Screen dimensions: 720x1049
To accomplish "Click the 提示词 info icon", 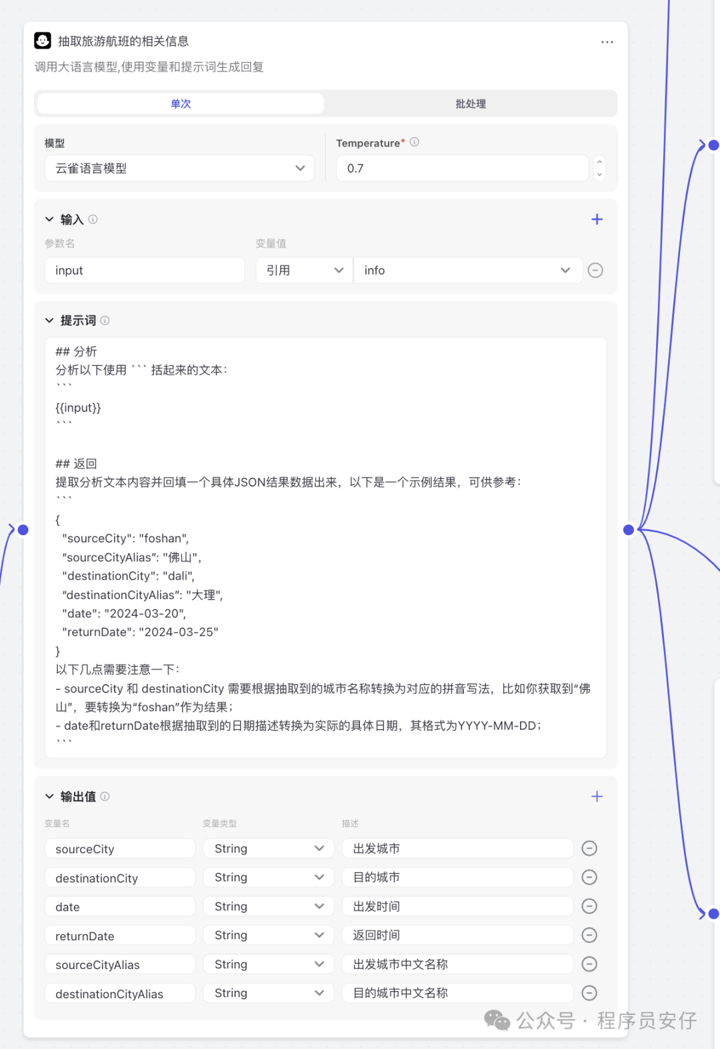I will tap(105, 321).
